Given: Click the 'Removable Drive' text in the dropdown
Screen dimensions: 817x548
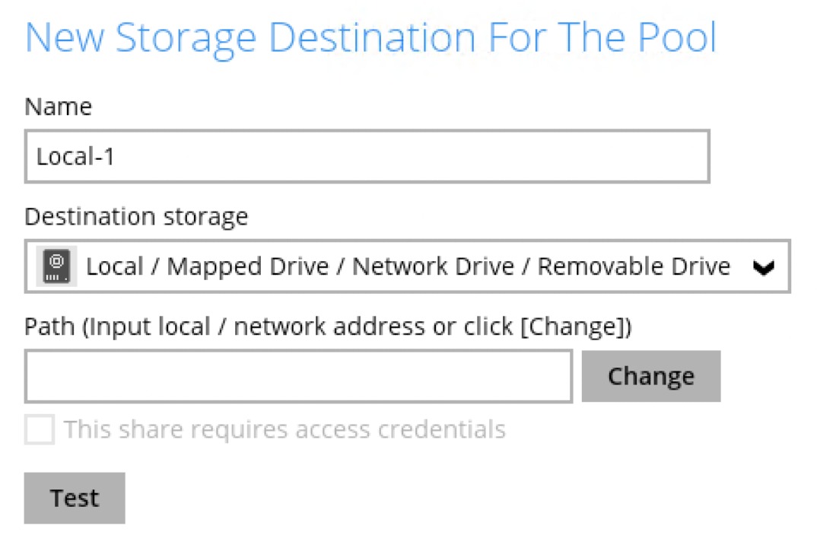Looking at the screenshot, I should tap(634, 267).
